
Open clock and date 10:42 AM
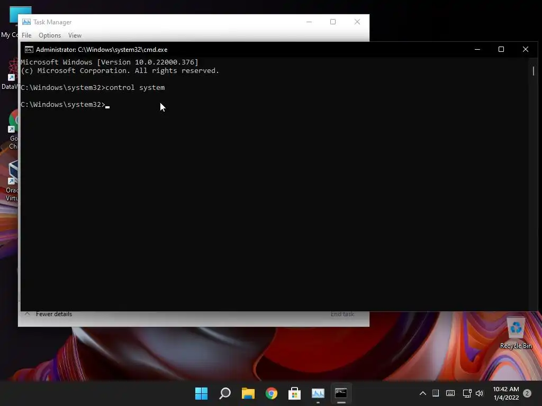(506, 393)
